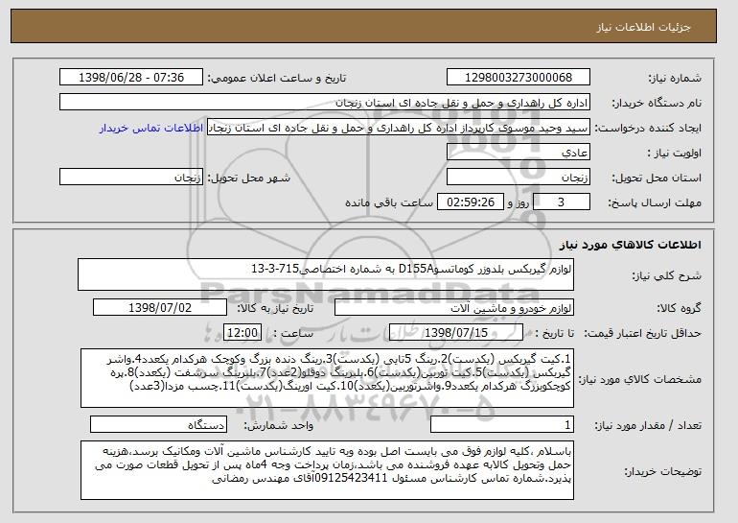
Task: Select the delivery city field زنجان
Action: (x=131, y=178)
